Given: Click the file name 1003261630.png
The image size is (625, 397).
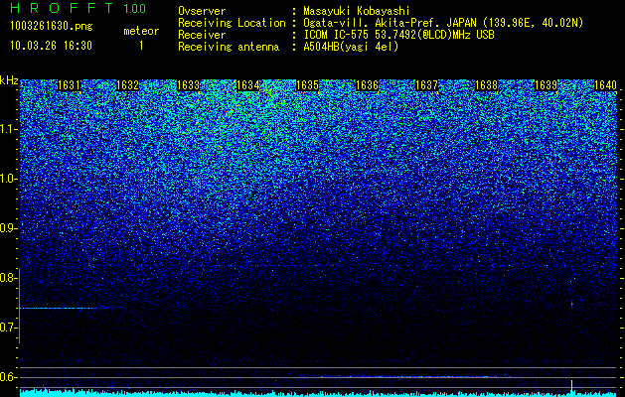Looking at the screenshot, I should pyautogui.click(x=52, y=27).
